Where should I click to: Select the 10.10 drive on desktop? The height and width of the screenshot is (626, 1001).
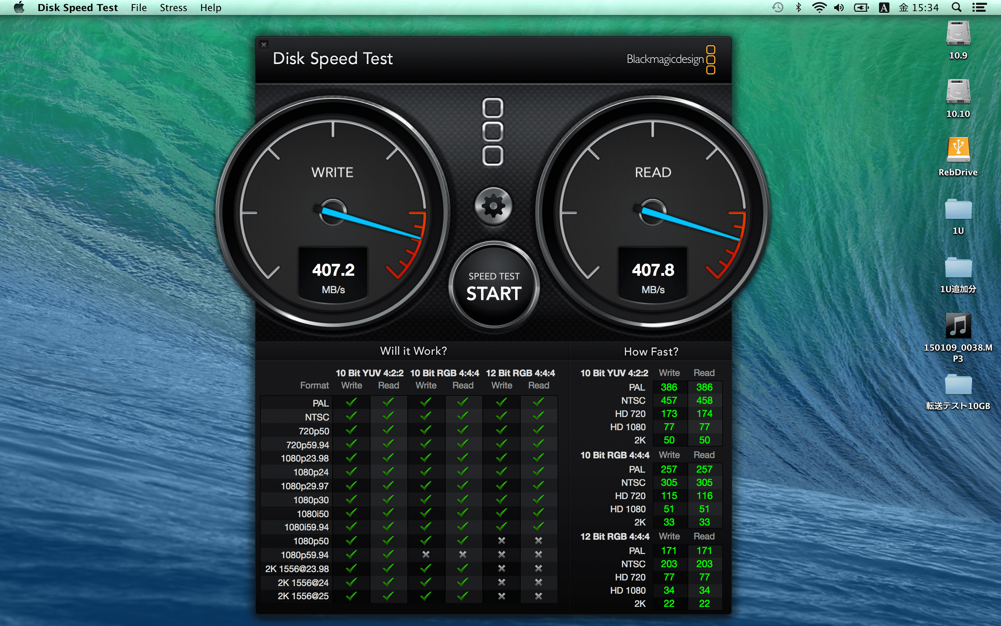[x=958, y=91]
